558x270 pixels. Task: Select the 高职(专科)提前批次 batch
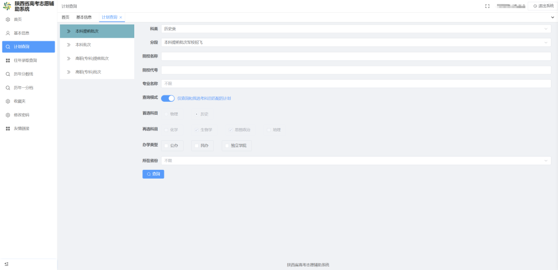pos(97,58)
